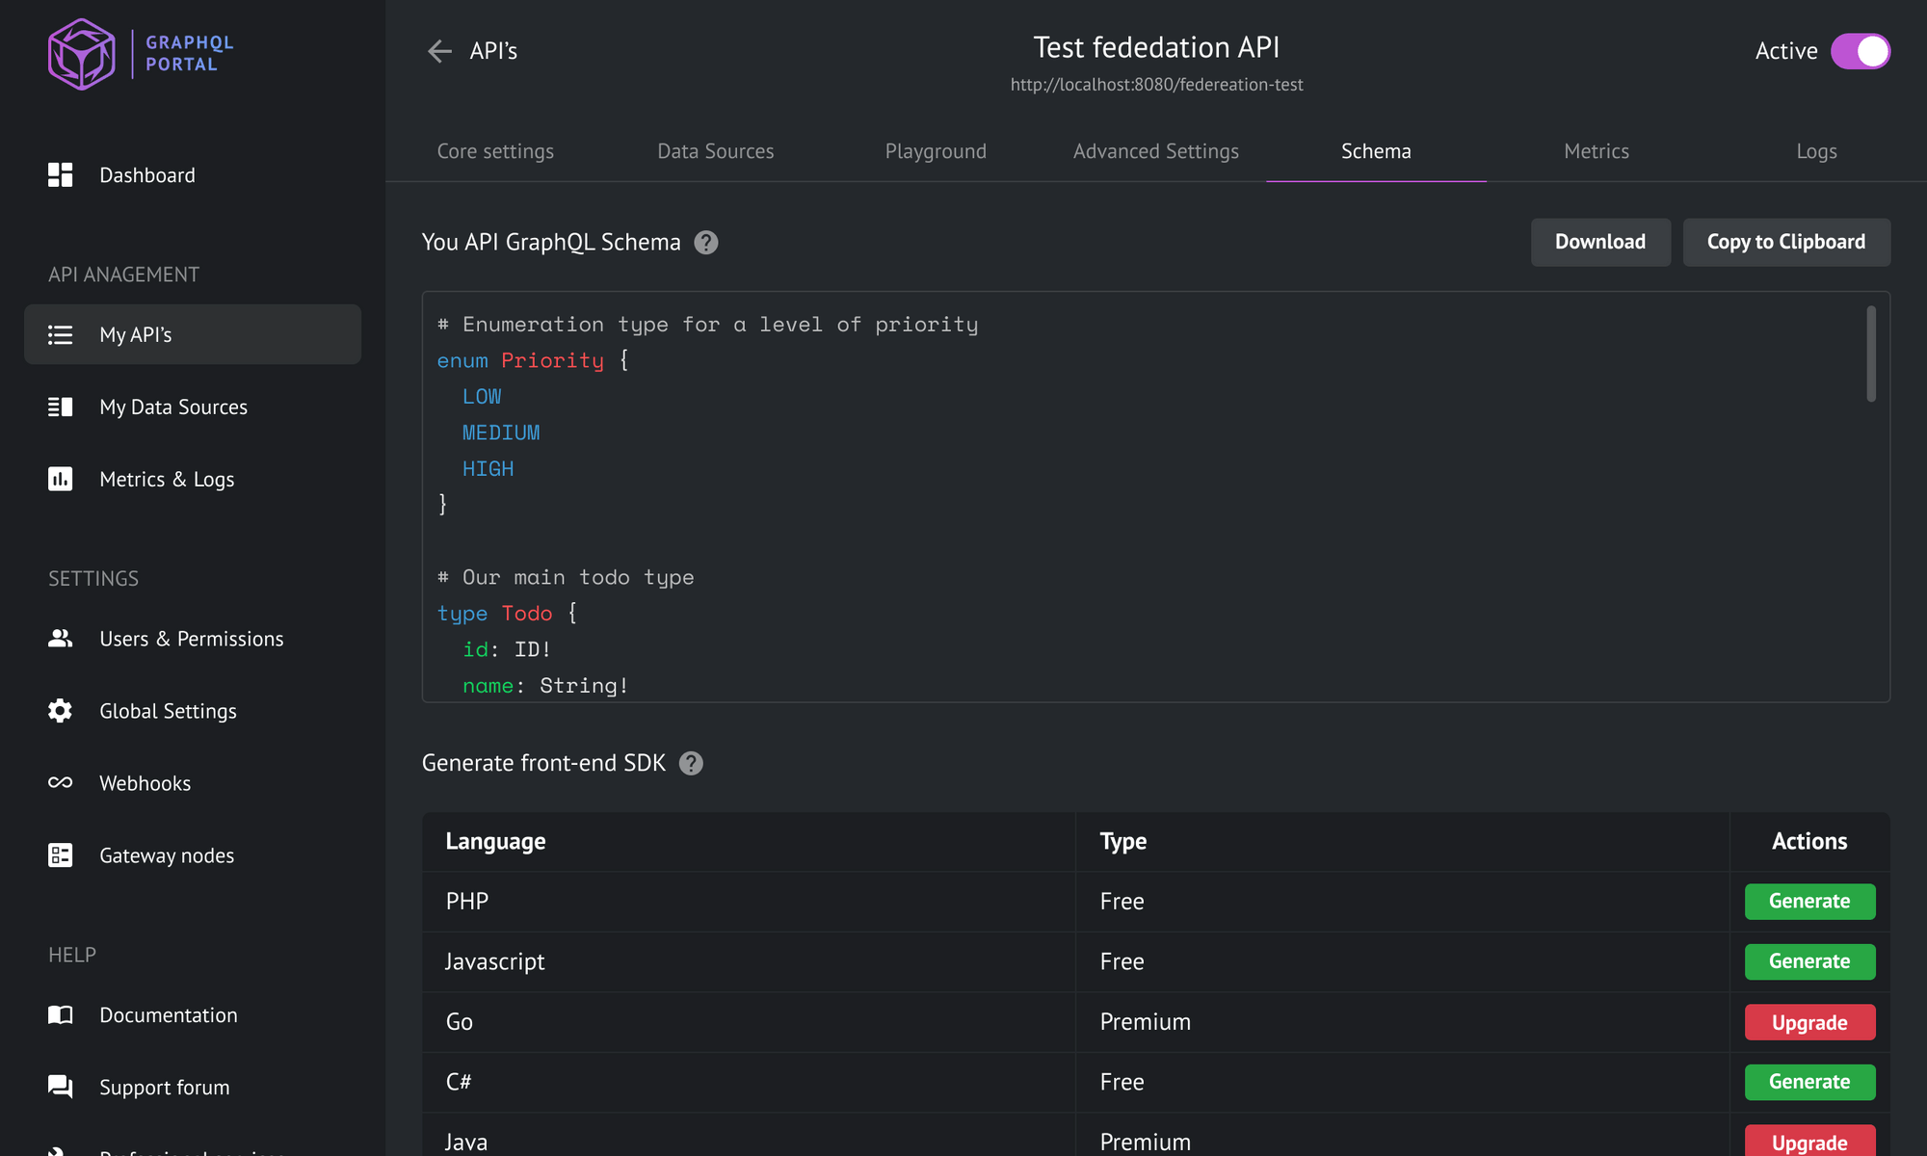The image size is (1927, 1156).
Task: Download the GraphQL schema
Action: click(x=1599, y=242)
